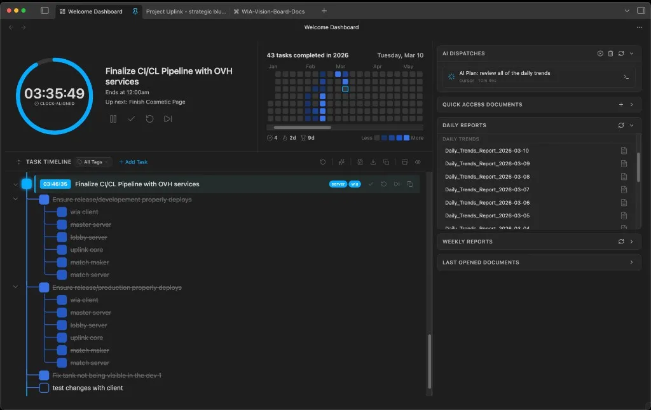Click the wia tag pill

pyautogui.click(x=355, y=184)
